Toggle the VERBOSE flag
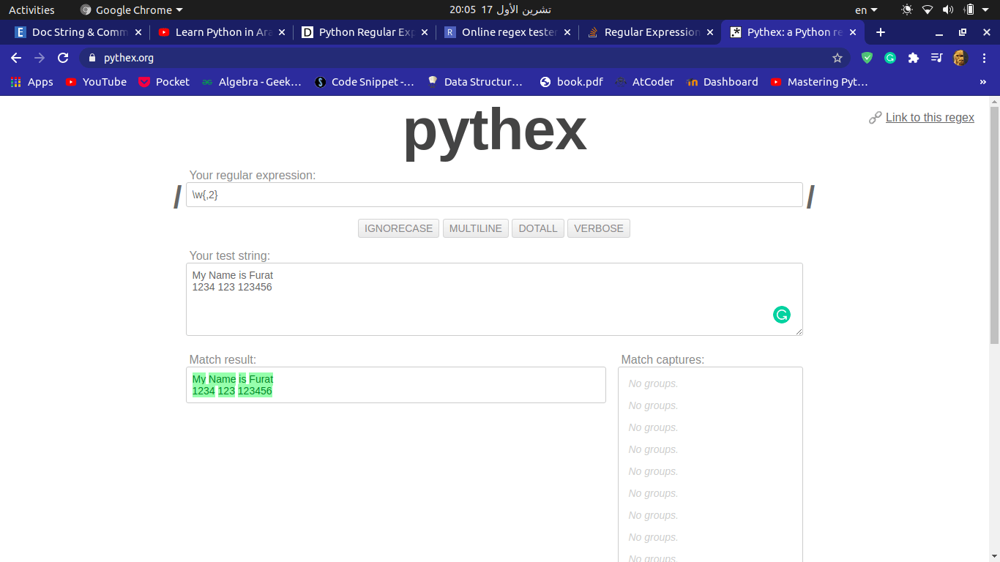Viewport: 1000px width, 562px height. pyautogui.click(x=599, y=228)
